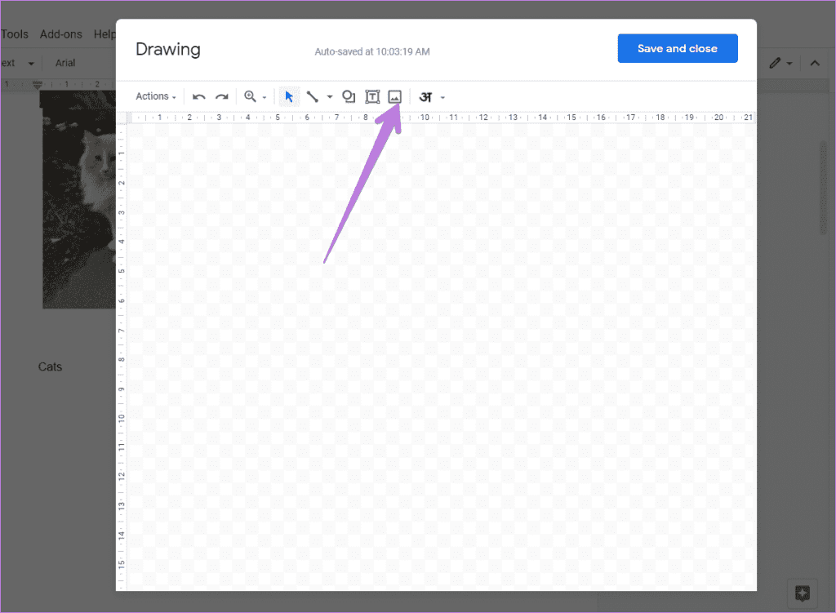Click the Zoom tool
Image resolution: width=836 pixels, height=613 pixels.
click(x=251, y=96)
